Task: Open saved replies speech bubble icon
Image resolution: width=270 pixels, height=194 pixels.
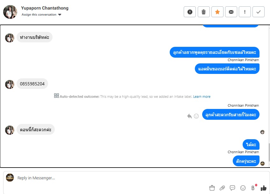Action: 232,188
